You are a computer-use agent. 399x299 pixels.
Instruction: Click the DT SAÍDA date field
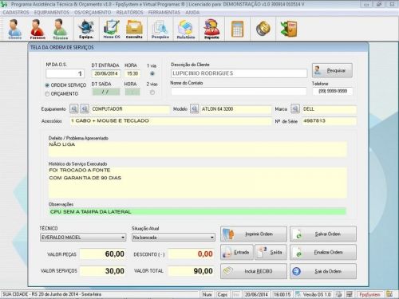coord(106,92)
